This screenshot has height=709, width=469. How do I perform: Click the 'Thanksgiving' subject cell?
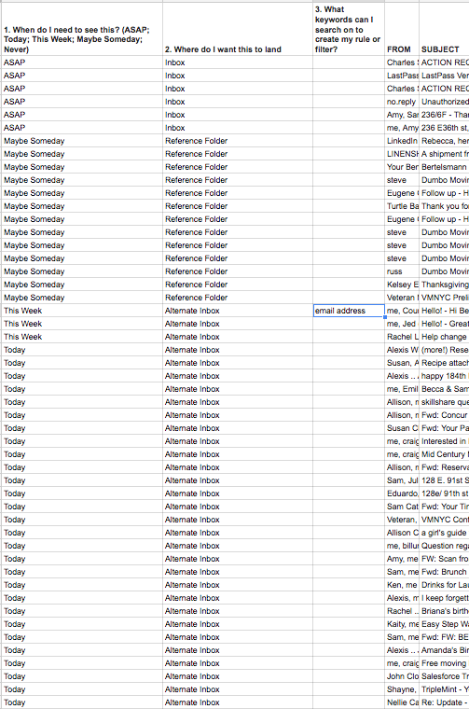pos(444,285)
